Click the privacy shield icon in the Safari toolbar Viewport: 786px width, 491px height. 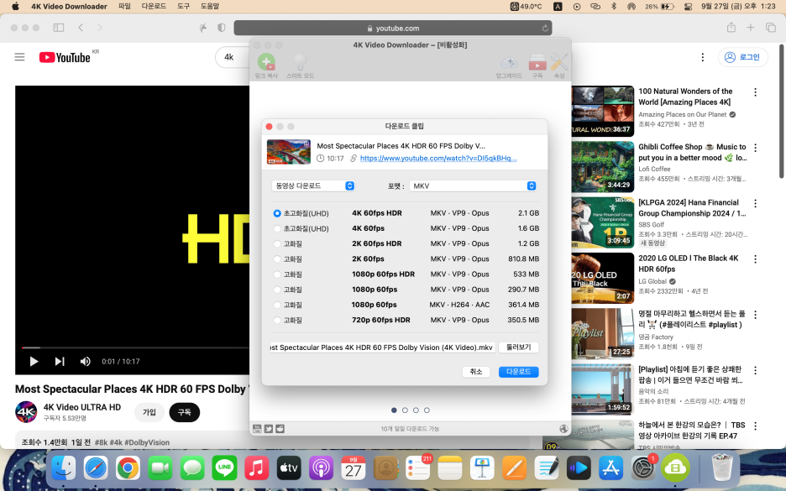(222, 28)
